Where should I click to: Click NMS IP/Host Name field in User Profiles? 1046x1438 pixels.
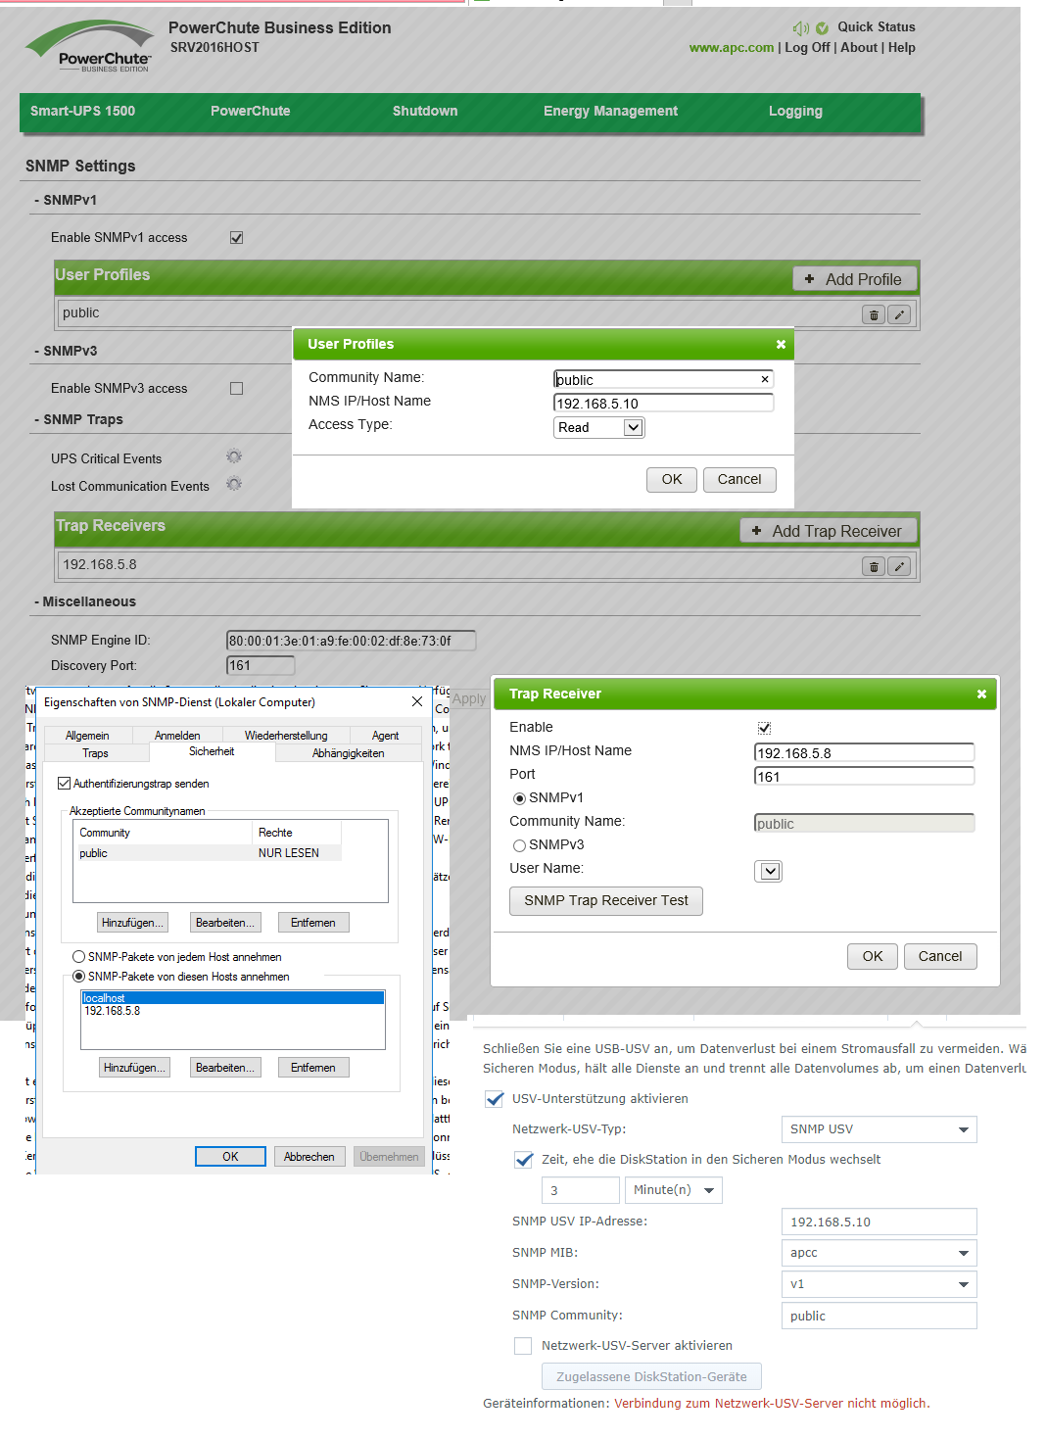click(x=664, y=403)
